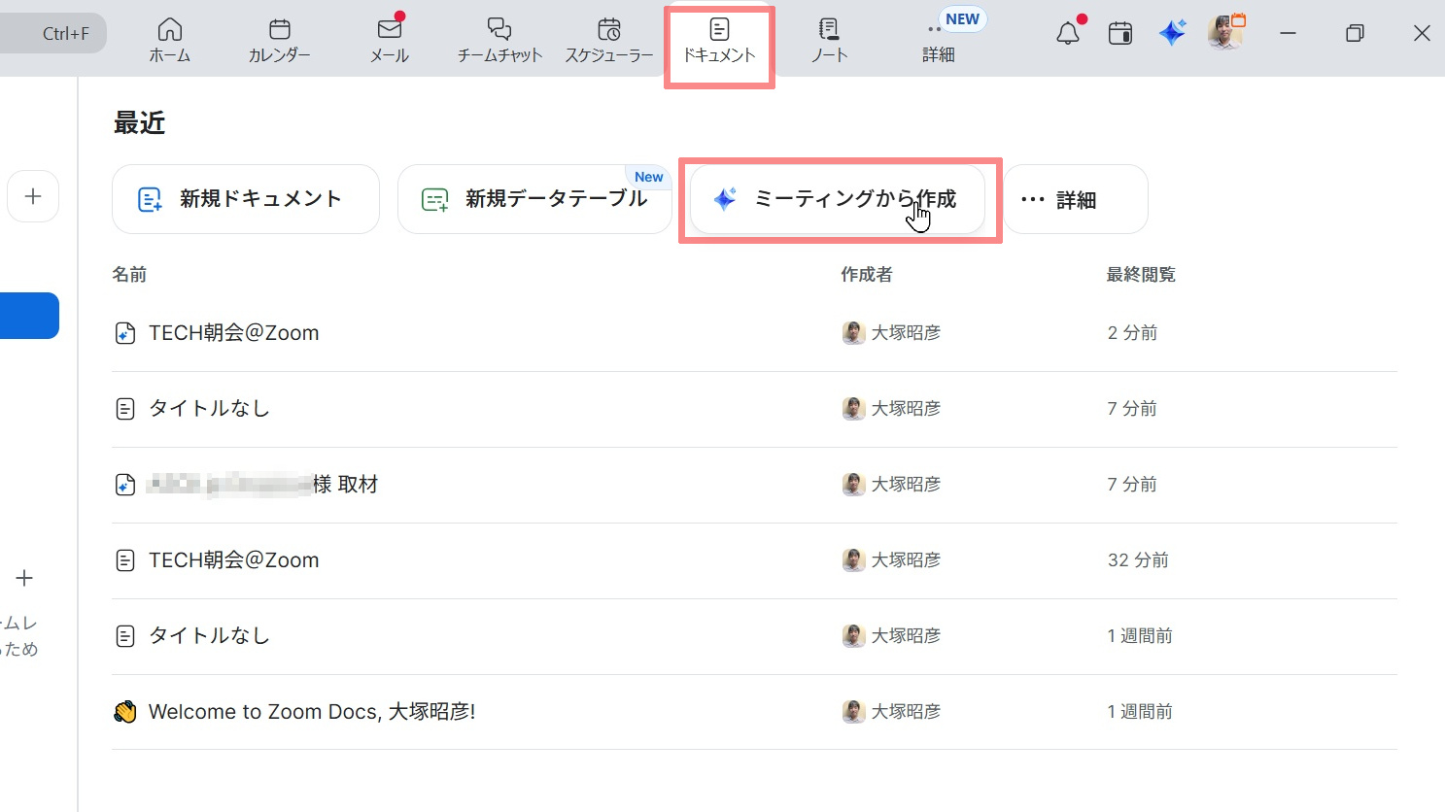Click doc icon of タイトルなし 1 週間前 row
1445x812 pixels.
click(125, 636)
